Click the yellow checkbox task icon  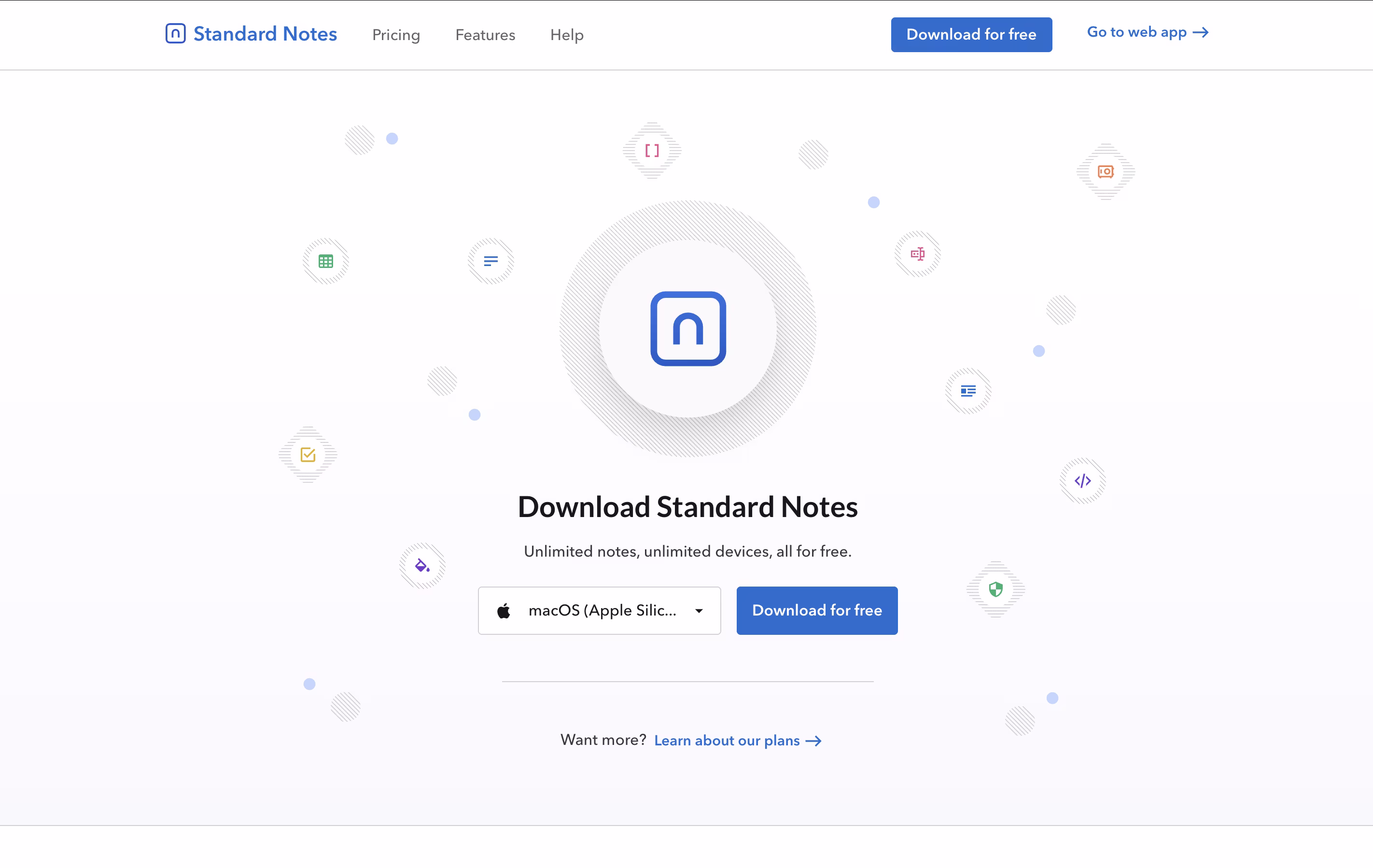point(308,455)
